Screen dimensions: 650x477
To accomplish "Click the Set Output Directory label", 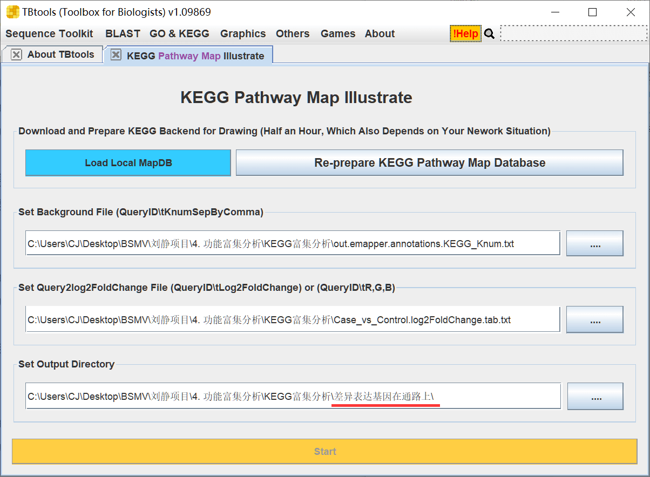I will 66,364.
